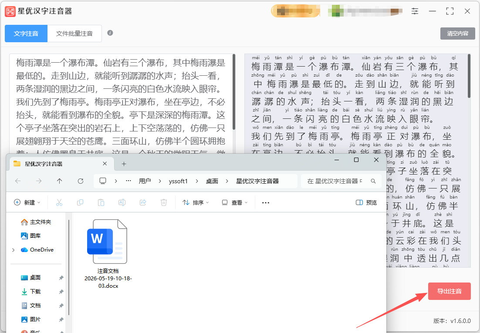The height and width of the screenshot is (333, 480).
Task: Click the left text box scrollbar
Action: click(234, 92)
